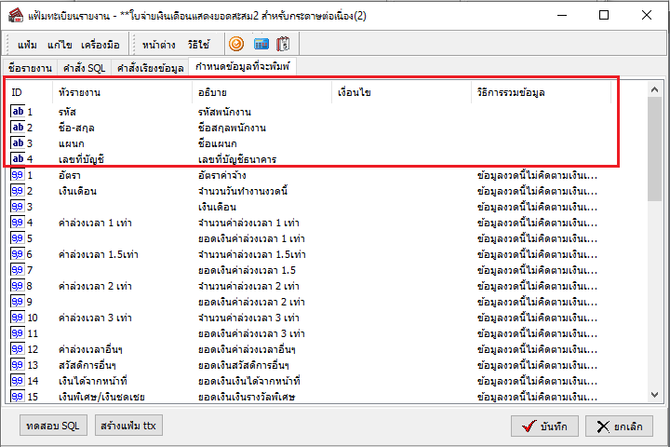Select the ab icon for row ชื่อ-สกุล
The image size is (670, 447).
coord(18,128)
